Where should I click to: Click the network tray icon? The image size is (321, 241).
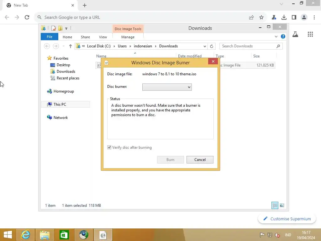coord(270,235)
